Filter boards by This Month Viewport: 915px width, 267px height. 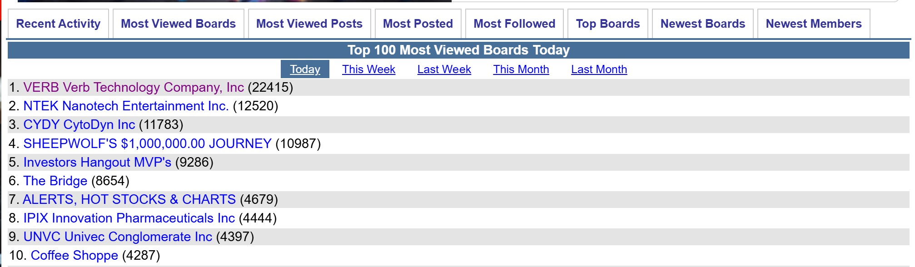tap(521, 69)
